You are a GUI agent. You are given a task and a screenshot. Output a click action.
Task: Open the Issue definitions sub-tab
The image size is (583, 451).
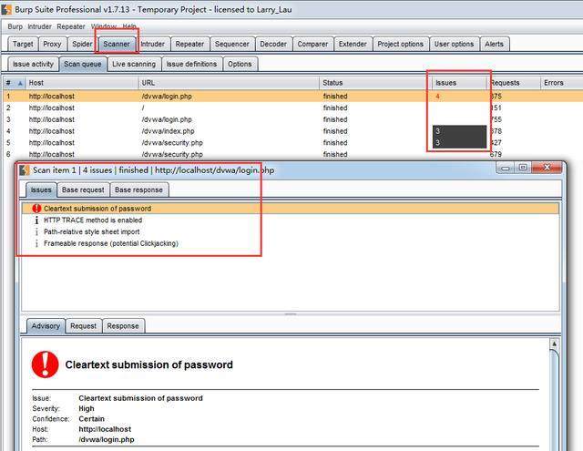click(191, 64)
